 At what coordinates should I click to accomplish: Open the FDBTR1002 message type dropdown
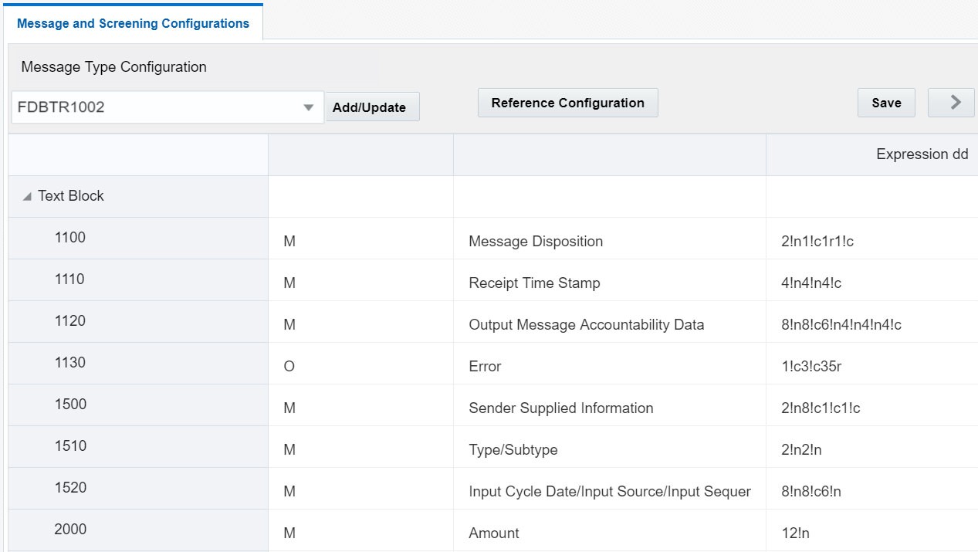(x=309, y=107)
